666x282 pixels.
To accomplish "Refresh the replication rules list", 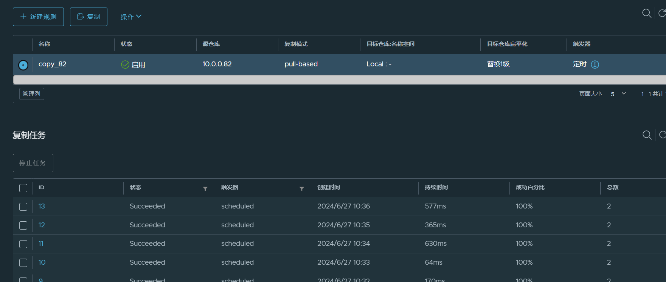I will pyautogui.click(x=662, y=14).
